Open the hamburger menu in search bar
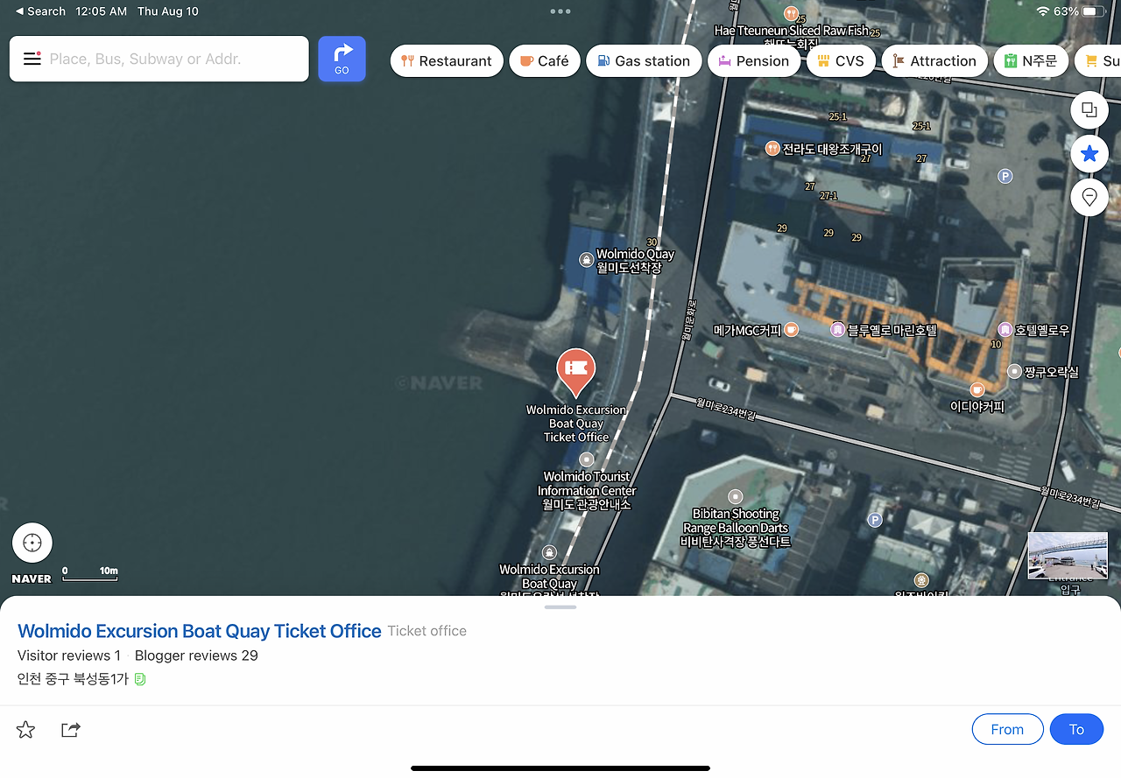The image size is (1121, 778). (x=32, y=59)
